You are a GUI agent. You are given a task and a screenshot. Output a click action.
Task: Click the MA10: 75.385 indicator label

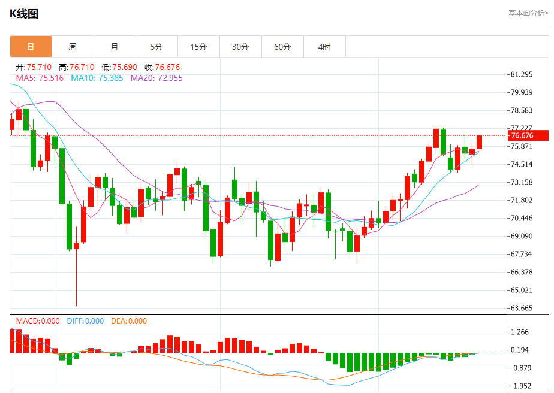[97, 78]
